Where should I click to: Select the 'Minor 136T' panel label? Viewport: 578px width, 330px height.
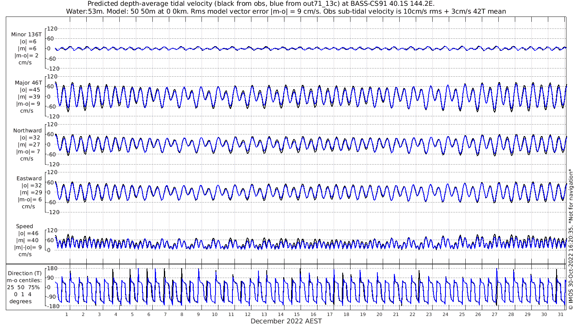pos(26,35)
